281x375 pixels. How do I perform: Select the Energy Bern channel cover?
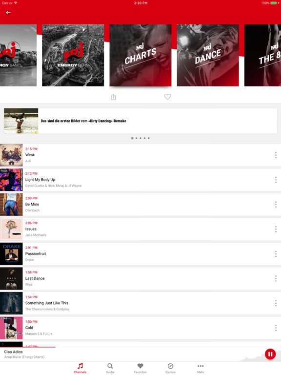pyautogui.click(x=73, y=55)
